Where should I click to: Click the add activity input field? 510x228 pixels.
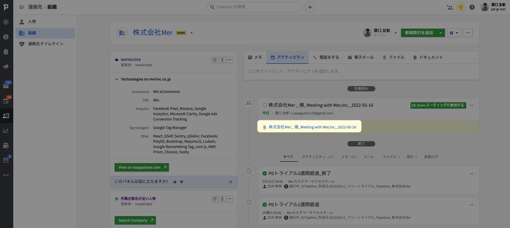click(x=362, y=71)
